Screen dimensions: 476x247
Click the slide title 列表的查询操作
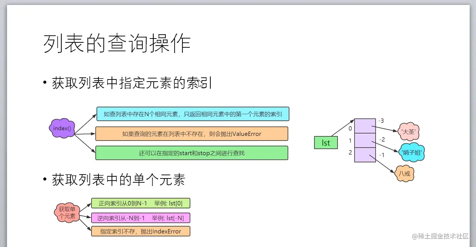pos(117,43)
